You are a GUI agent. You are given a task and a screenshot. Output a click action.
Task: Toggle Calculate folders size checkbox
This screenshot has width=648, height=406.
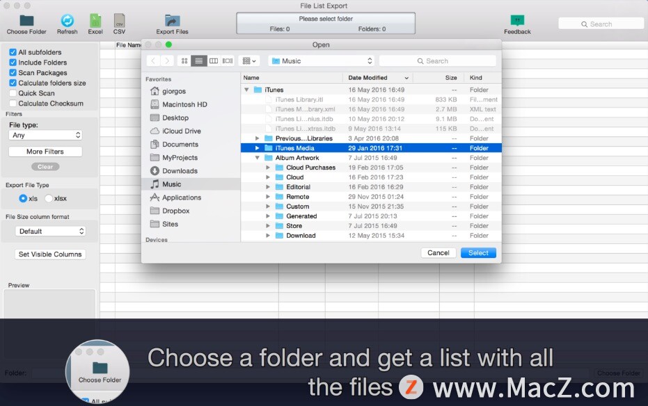13,83
